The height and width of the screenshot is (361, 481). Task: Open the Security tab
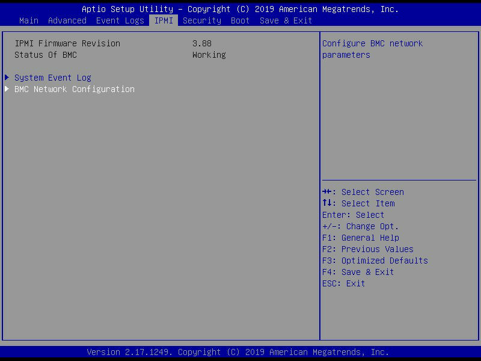202,20
